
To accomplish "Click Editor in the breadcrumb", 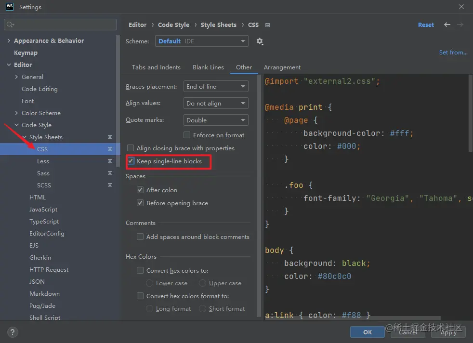I will click(138, 25).
